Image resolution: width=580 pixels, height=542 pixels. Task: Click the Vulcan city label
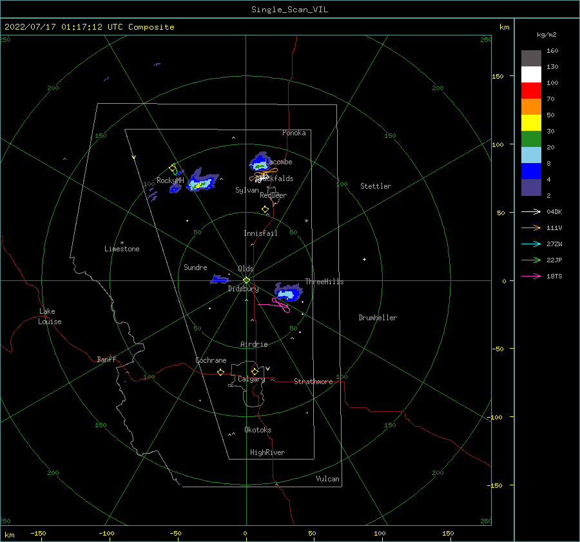(328, 479)
